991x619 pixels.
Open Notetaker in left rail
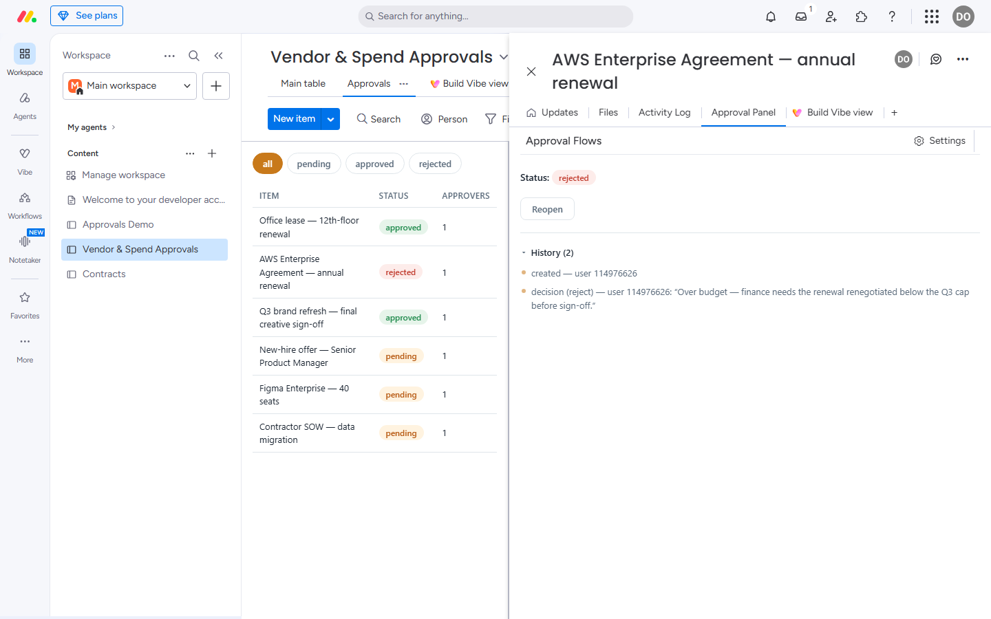[25, 250]
